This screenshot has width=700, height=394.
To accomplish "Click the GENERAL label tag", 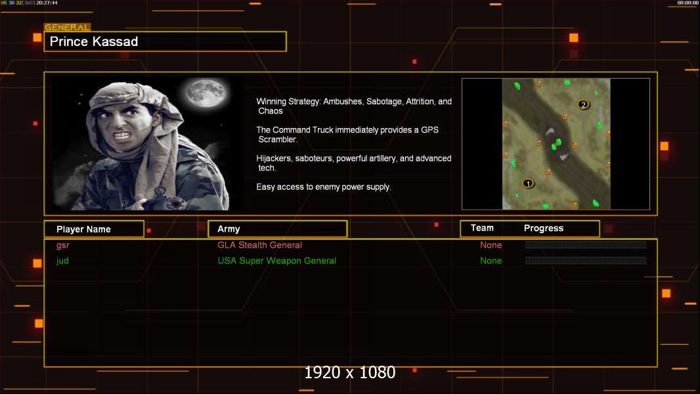I will click(67, 28).
